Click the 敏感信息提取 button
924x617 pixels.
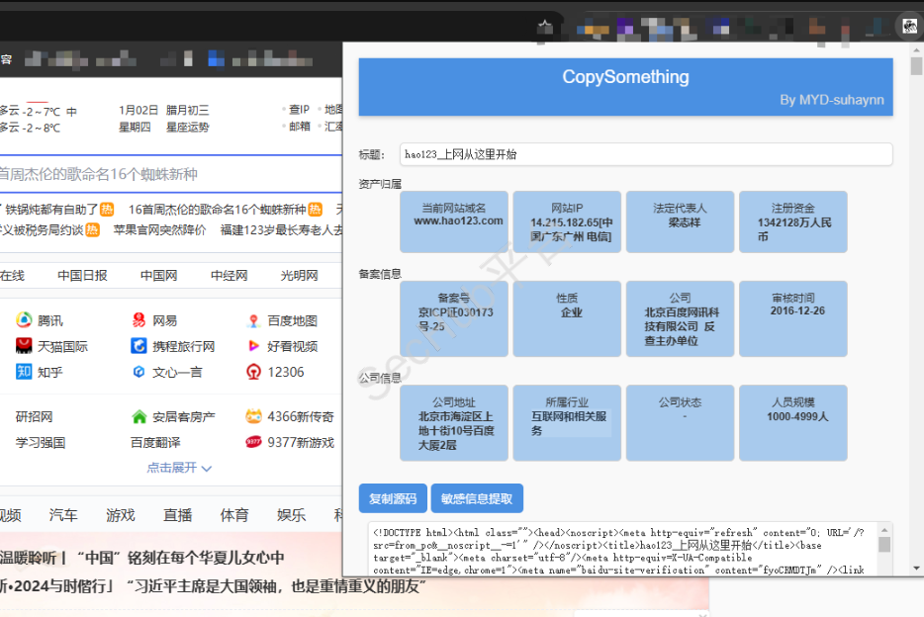click(477, 498)
